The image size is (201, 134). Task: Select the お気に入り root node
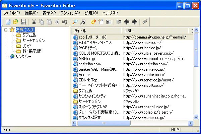(25, 30)
